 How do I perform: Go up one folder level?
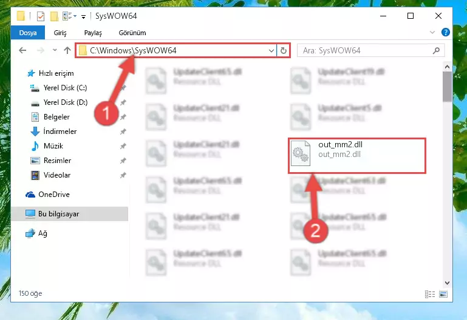click(x=67, y=50)
